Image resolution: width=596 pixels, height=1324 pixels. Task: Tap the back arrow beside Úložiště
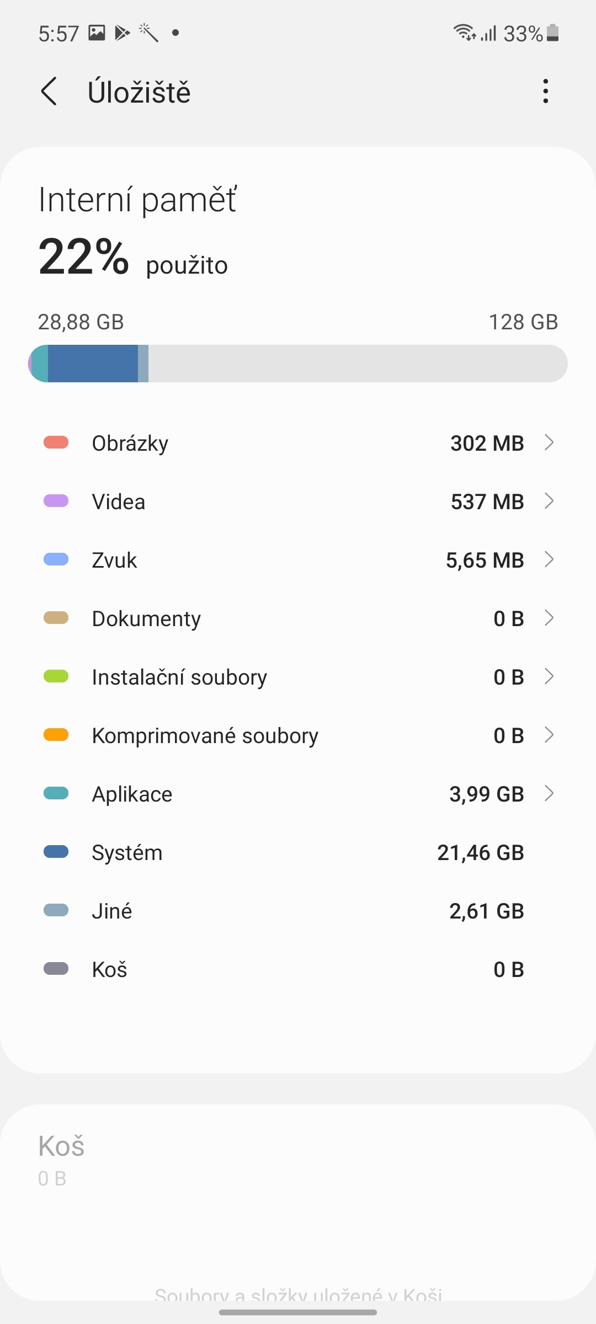click(x=49, y=92)
